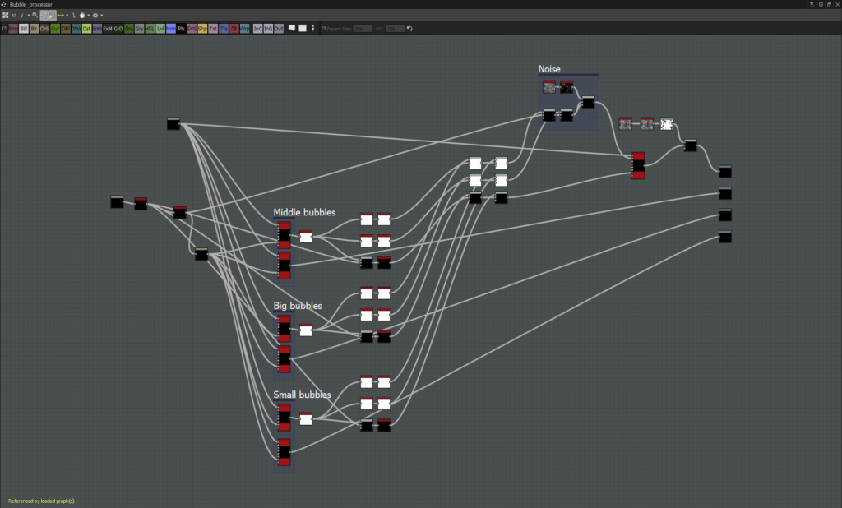
Task: Click the Gradient (Gra) node shortcut
Action: [129, 29]
